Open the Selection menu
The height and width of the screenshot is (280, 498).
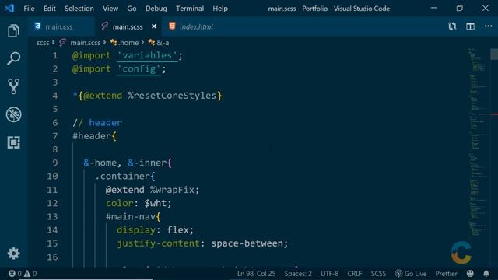(79, 9)
